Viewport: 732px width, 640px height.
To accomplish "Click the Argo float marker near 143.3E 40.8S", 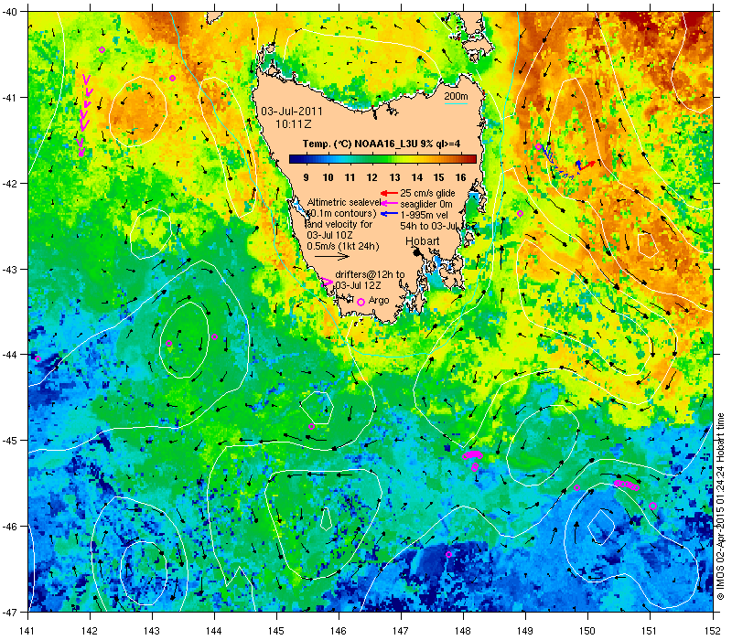I will (x=172, y=78).
